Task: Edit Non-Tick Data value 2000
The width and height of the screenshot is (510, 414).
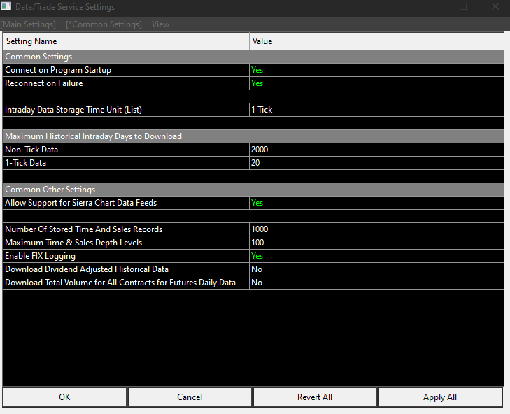Action: point(376,150)
